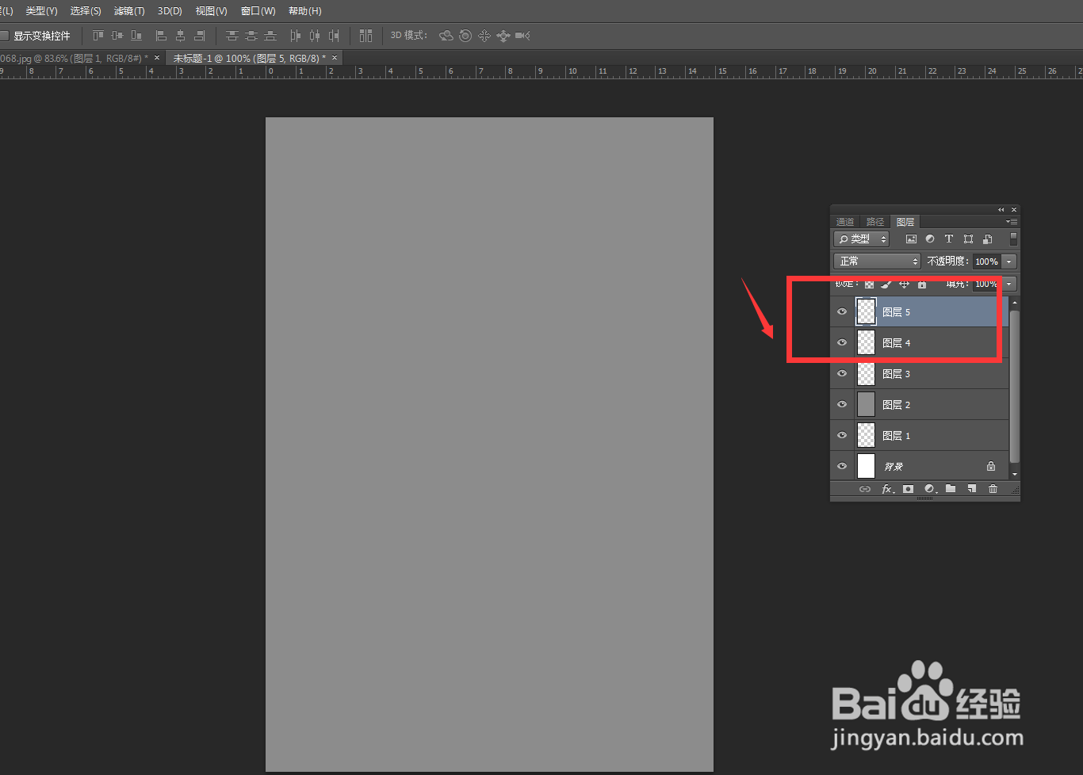Switch to the 通道 tab

[x=845, y=222]
